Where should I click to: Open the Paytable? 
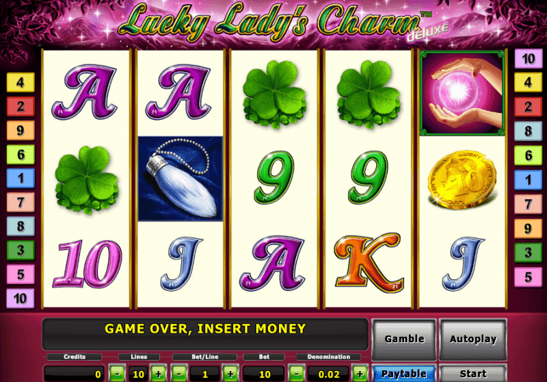coord(403,373)
